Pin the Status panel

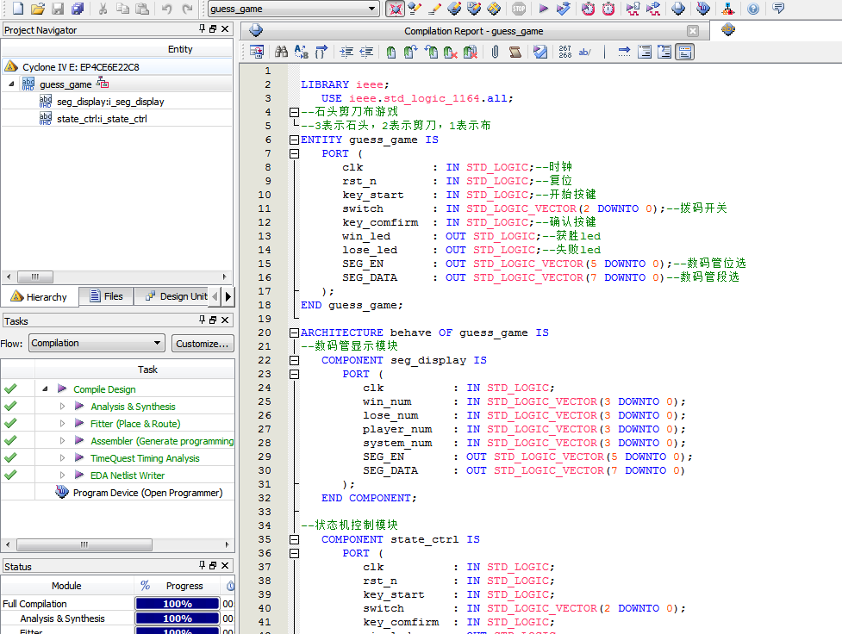point(202,565)
